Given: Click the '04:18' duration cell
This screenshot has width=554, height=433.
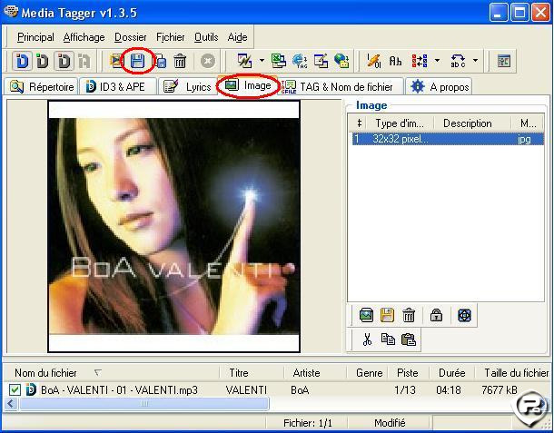Looking at the screenshot, I should pos(449,390).
